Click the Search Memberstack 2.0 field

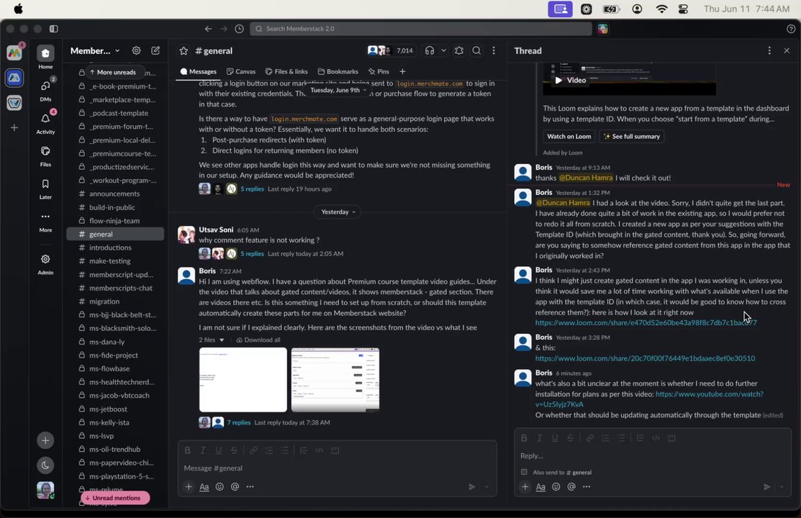click(421, 29)
